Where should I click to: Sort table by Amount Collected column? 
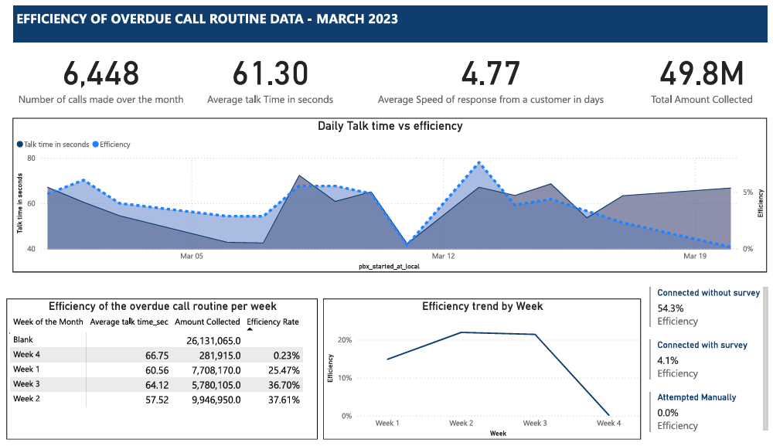click(x=207, y=322)
